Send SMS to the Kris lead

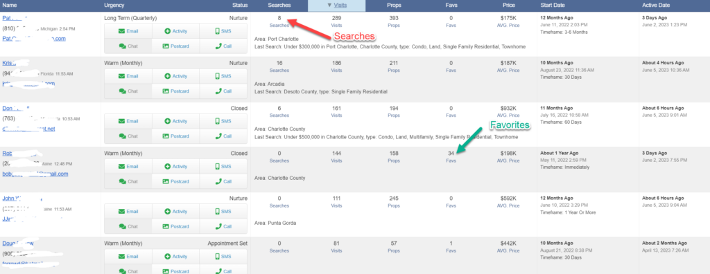[223, 76]
